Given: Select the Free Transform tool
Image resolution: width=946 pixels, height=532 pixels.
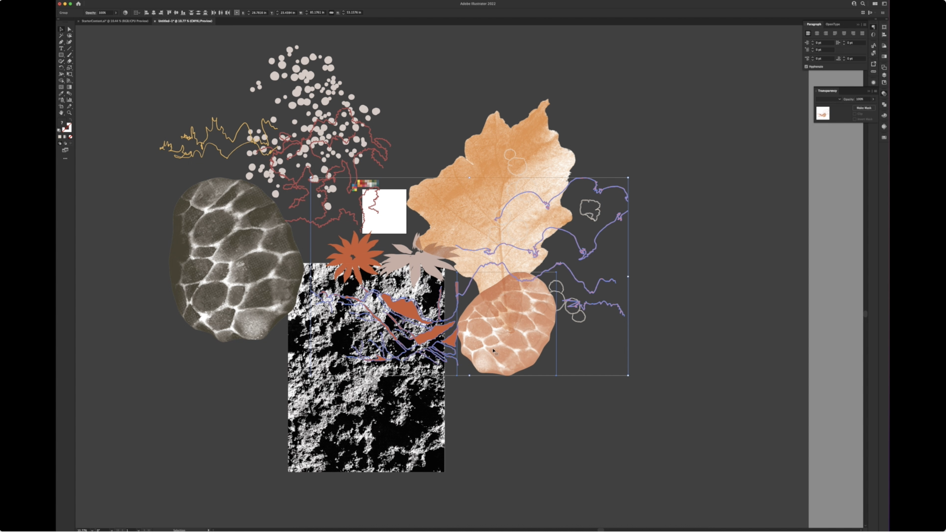Looking at the screenshot, I should point(69,74).
